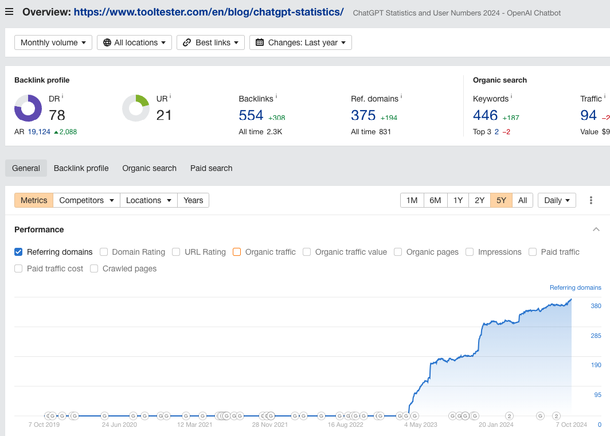Image resolution: width=610 pixels, height=436 pixels.
Task: Expand the Competitors dropdown
Action: click(86, 200)
